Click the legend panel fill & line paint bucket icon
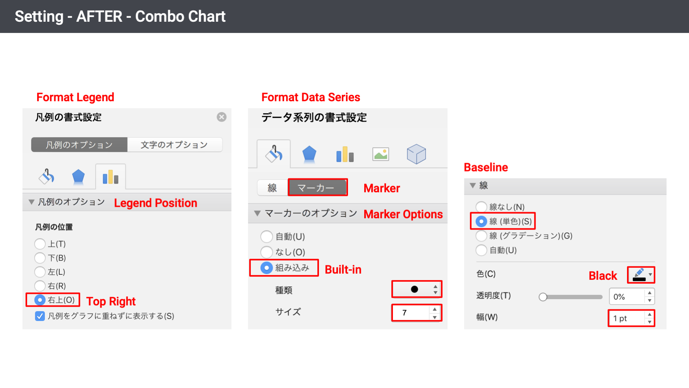 [x=47, y=177]
